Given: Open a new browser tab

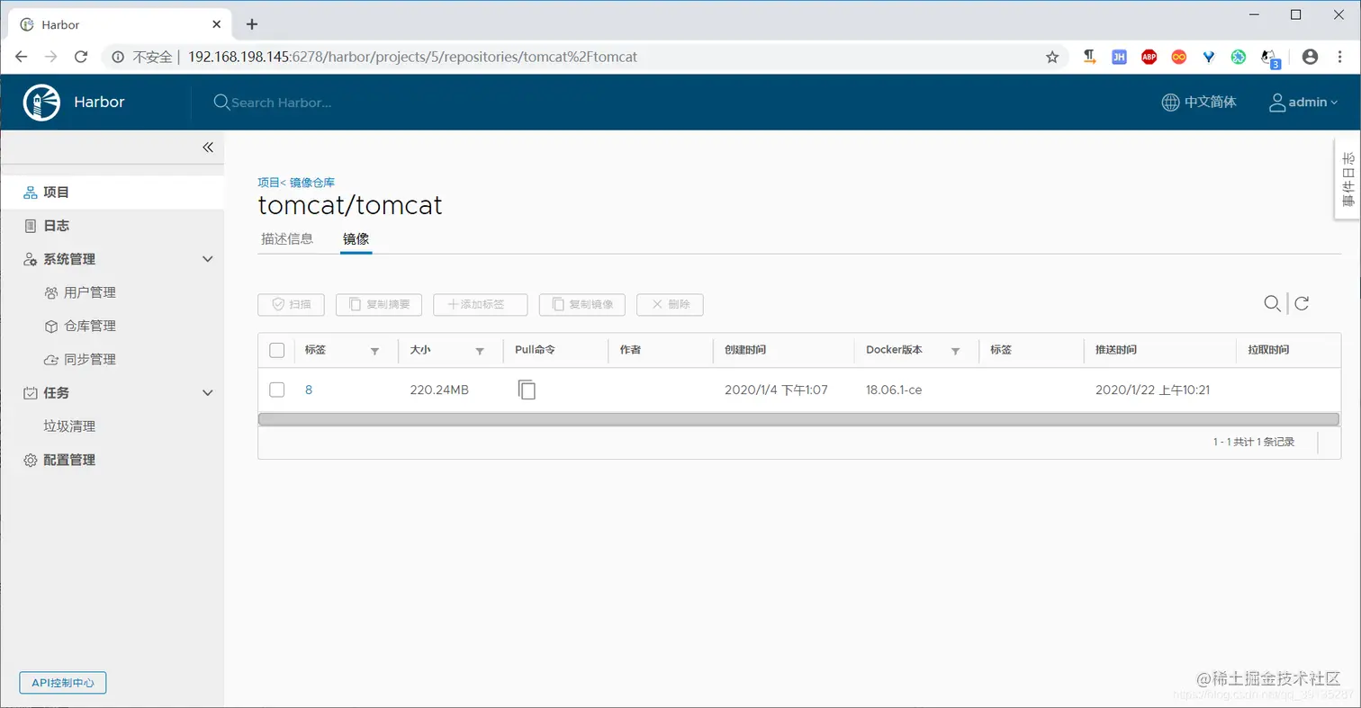Looking at the screenshot, I should point(252,24).
